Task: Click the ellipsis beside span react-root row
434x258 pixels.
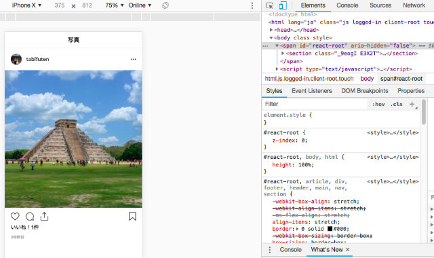Action: [265, 46]
